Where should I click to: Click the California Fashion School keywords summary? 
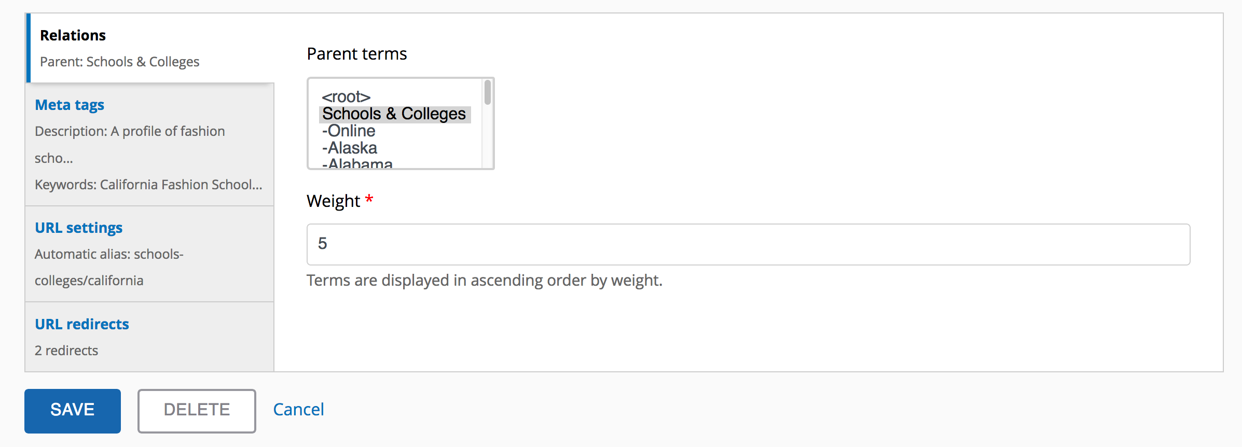pos(148,184)
